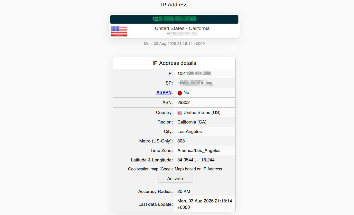Select the 'America/Los_Angeles' time zone value

(199, 150)
